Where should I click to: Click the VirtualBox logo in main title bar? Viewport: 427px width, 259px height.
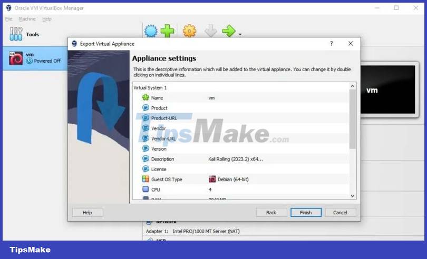point(8,8)
